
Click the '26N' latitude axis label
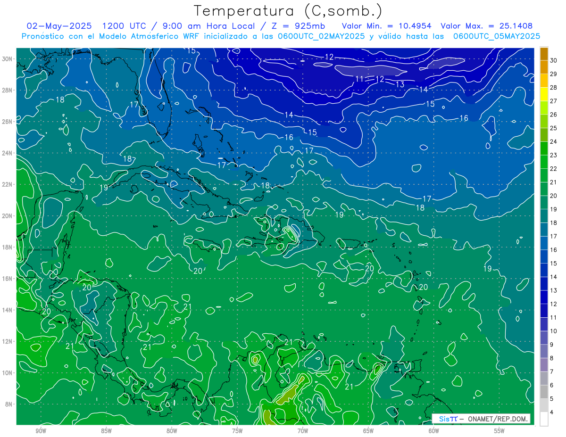click(8, 122)
